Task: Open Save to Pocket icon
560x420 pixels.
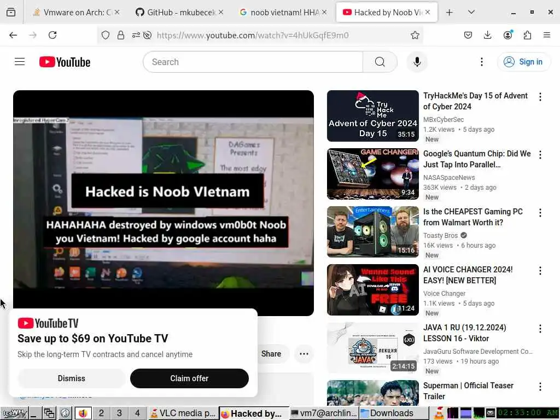Action: (x=468, y=35)
